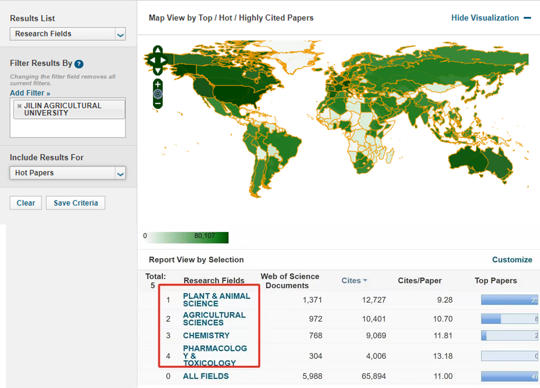Pan the map up with the arrow
The width and height of the screenshot is (540, 388).
(158, 51)
